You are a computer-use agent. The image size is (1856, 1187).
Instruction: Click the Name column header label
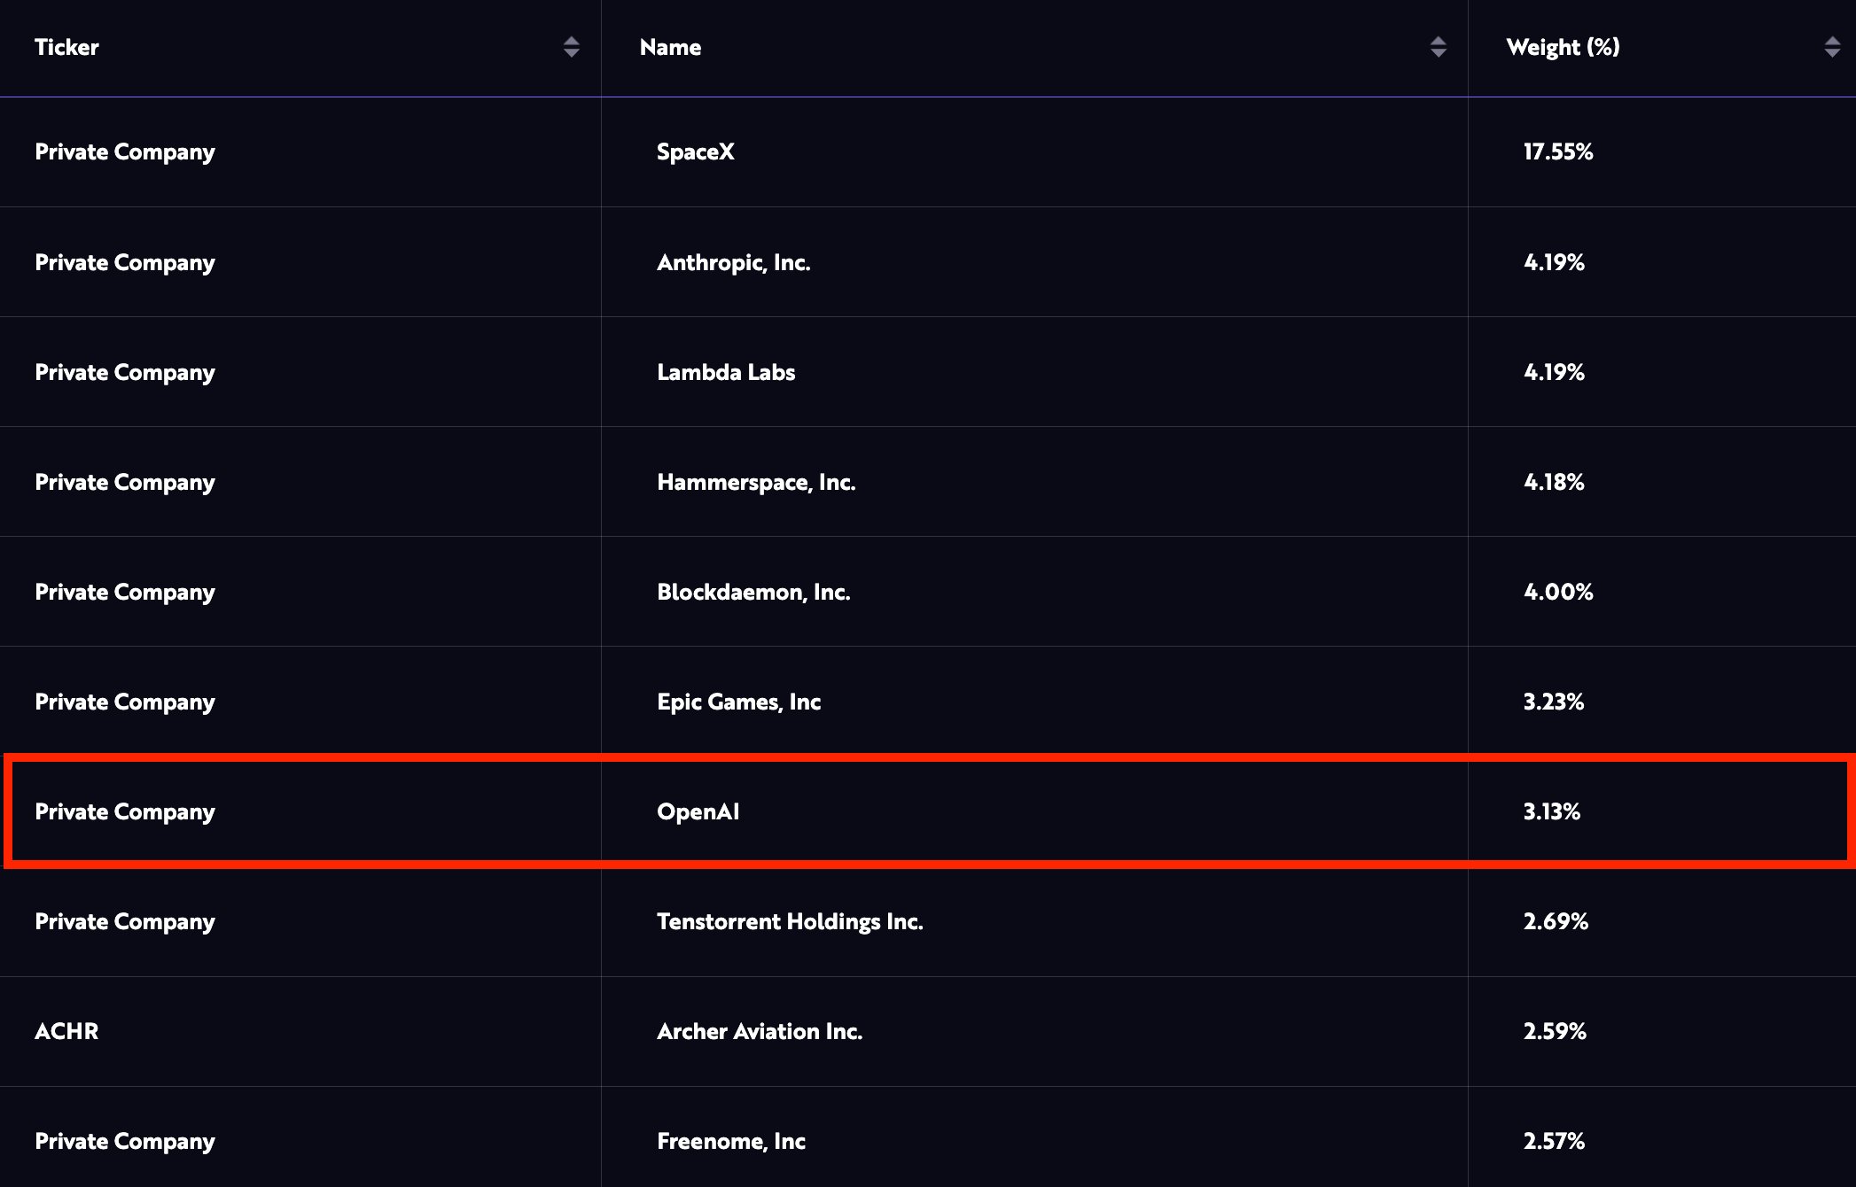point(670,47)
